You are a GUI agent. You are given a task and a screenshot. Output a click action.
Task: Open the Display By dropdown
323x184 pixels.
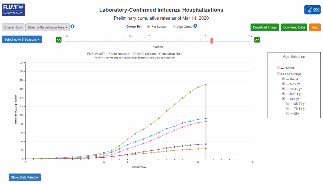point(13,27)
